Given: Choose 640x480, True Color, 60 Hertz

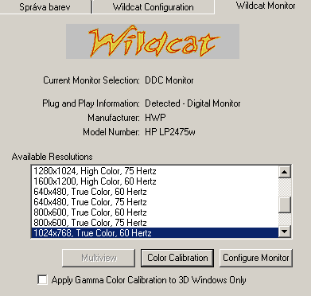Looking at the screenshot, I should click(x=155, y=192).
